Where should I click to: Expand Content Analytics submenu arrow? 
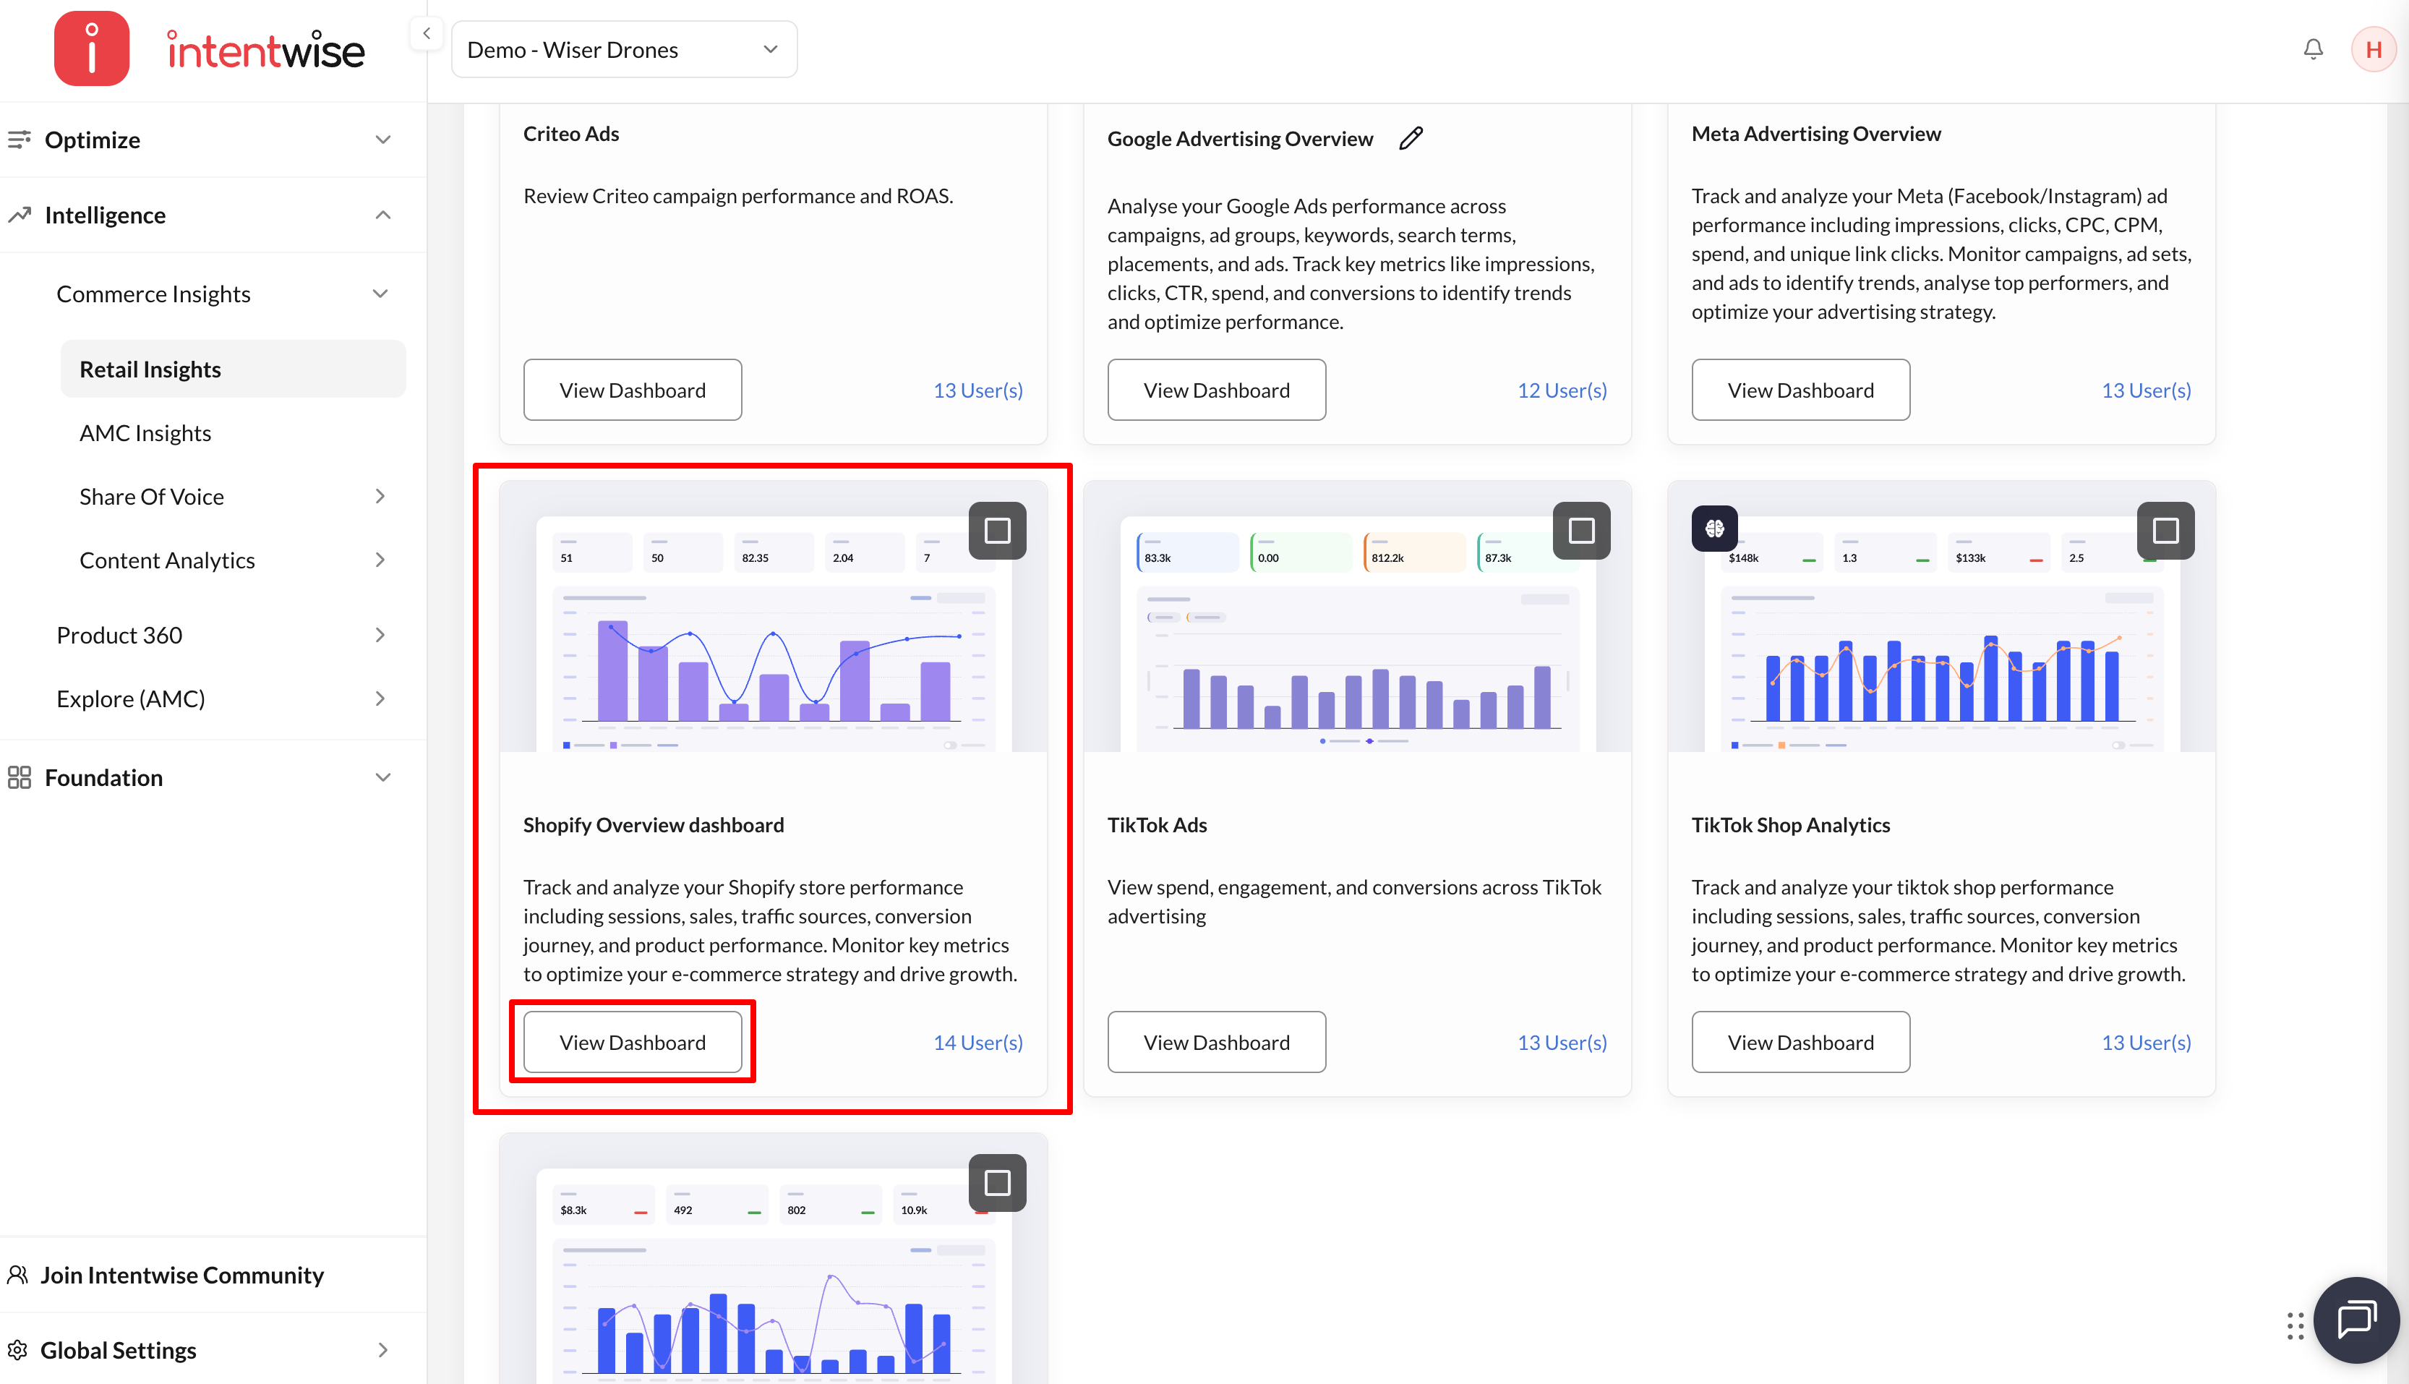(380, 560)
